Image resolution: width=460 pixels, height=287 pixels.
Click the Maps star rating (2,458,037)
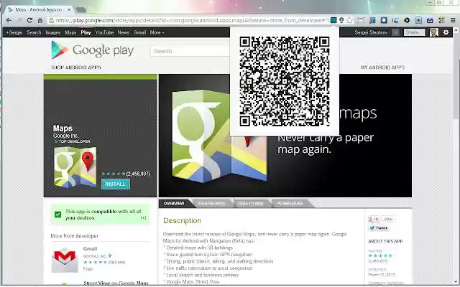[x=126, y=174]
